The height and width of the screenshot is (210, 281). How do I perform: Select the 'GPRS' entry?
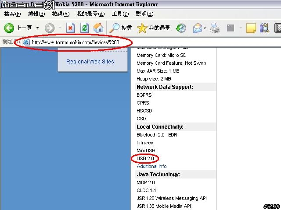click(x=143, y=103)
